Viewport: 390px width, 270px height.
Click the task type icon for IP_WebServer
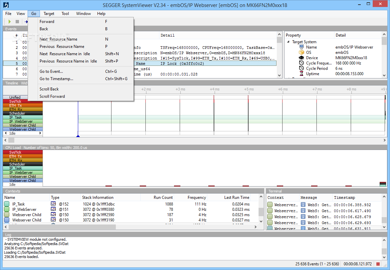coord(53,209)
